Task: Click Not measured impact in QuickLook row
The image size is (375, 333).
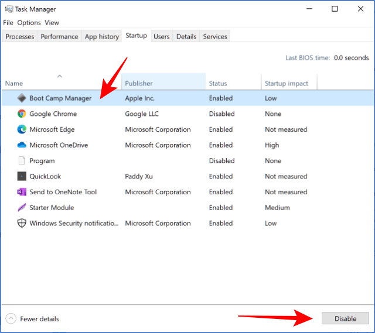Action: click(x=286, y=176)
